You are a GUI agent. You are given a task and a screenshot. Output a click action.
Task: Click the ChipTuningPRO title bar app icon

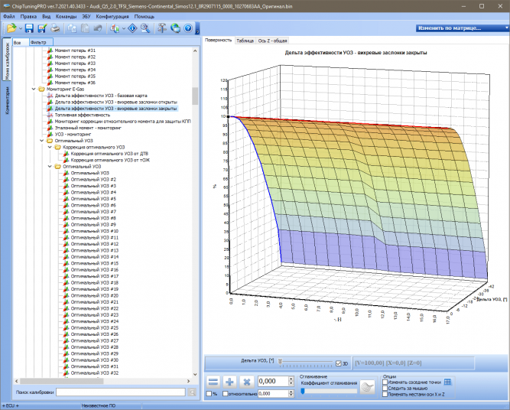point(6,6)
